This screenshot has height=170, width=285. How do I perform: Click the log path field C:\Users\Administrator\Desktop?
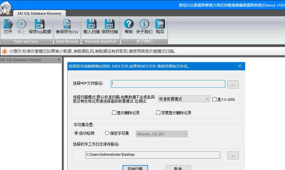coord(153,155)
